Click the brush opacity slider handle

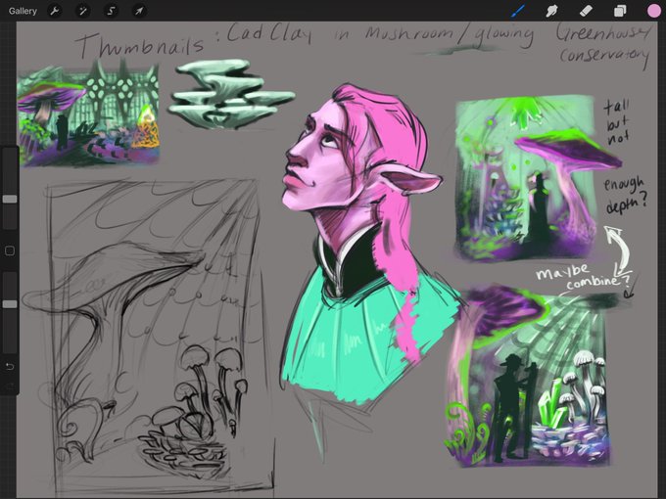(10, 304)
